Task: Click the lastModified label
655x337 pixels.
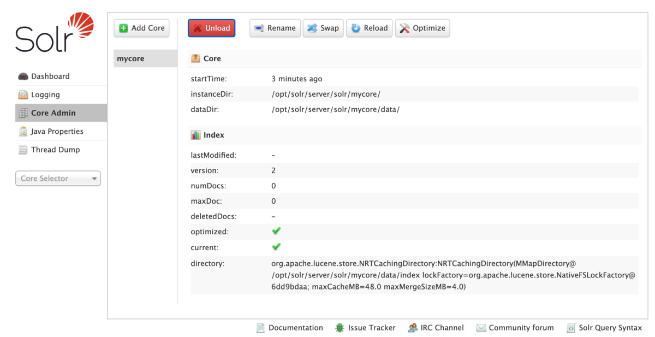Action: point(213,155)
